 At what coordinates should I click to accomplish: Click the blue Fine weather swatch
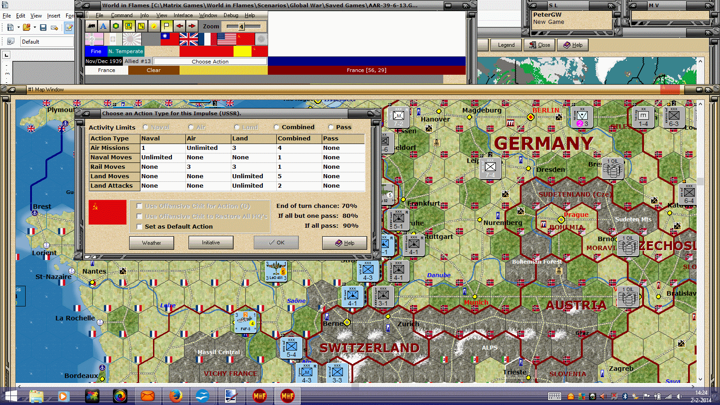point(96,51)
